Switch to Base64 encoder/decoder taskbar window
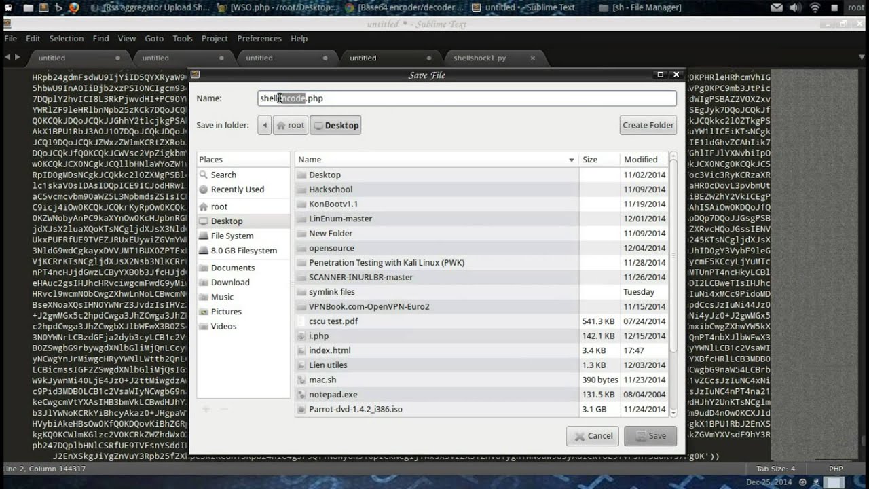The image size is (869, 489). tap(406, 7)
